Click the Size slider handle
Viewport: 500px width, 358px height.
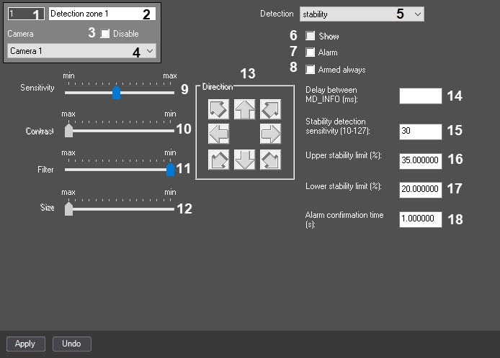68,209
